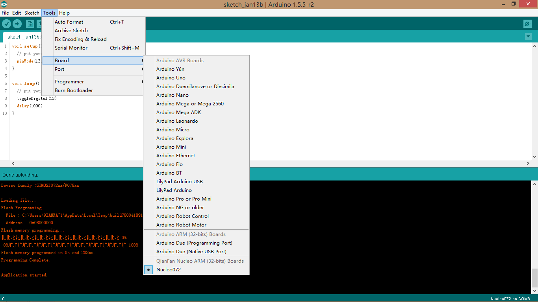Select the Arduino BT board
The image size is (538, 302).
coord(197,173)
